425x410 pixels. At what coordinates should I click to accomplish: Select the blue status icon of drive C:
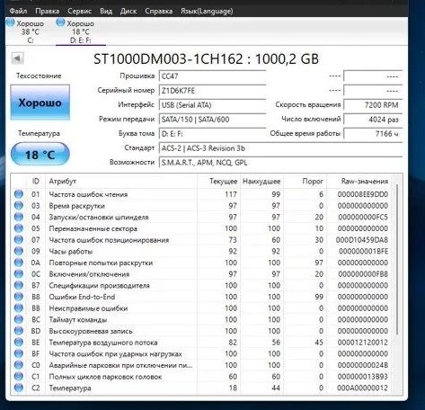(11, 22)
